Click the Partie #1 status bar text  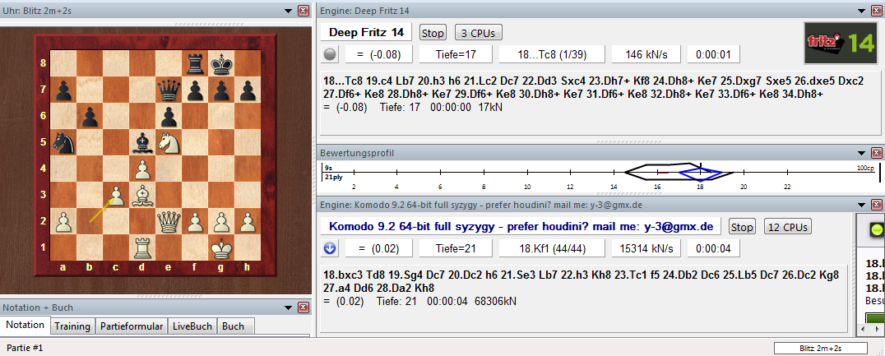coord(25,348)
